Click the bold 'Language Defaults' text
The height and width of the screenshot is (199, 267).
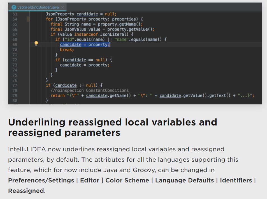coord(184,180)
